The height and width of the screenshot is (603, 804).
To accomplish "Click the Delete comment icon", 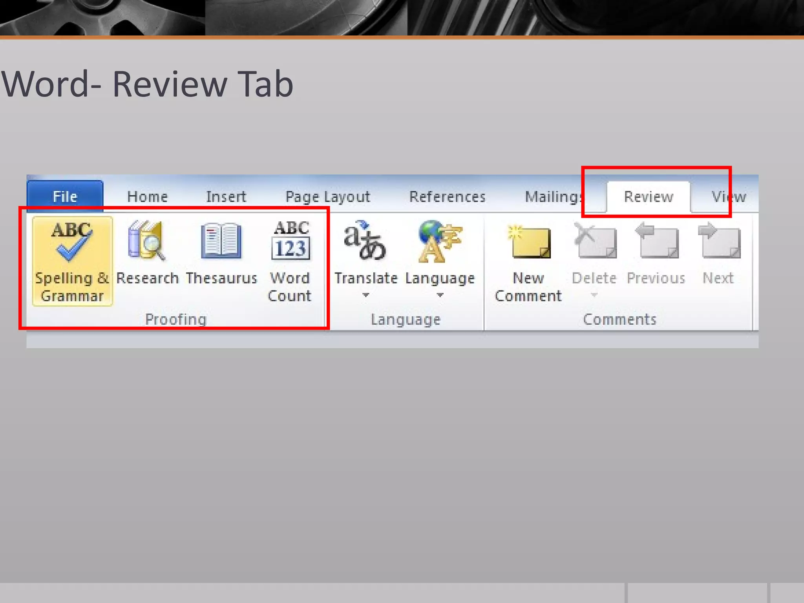I will pos(594,241).
